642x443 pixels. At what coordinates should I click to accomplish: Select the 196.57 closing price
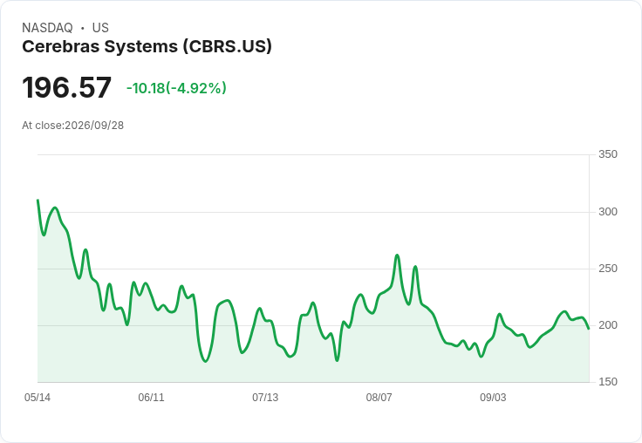67,87
